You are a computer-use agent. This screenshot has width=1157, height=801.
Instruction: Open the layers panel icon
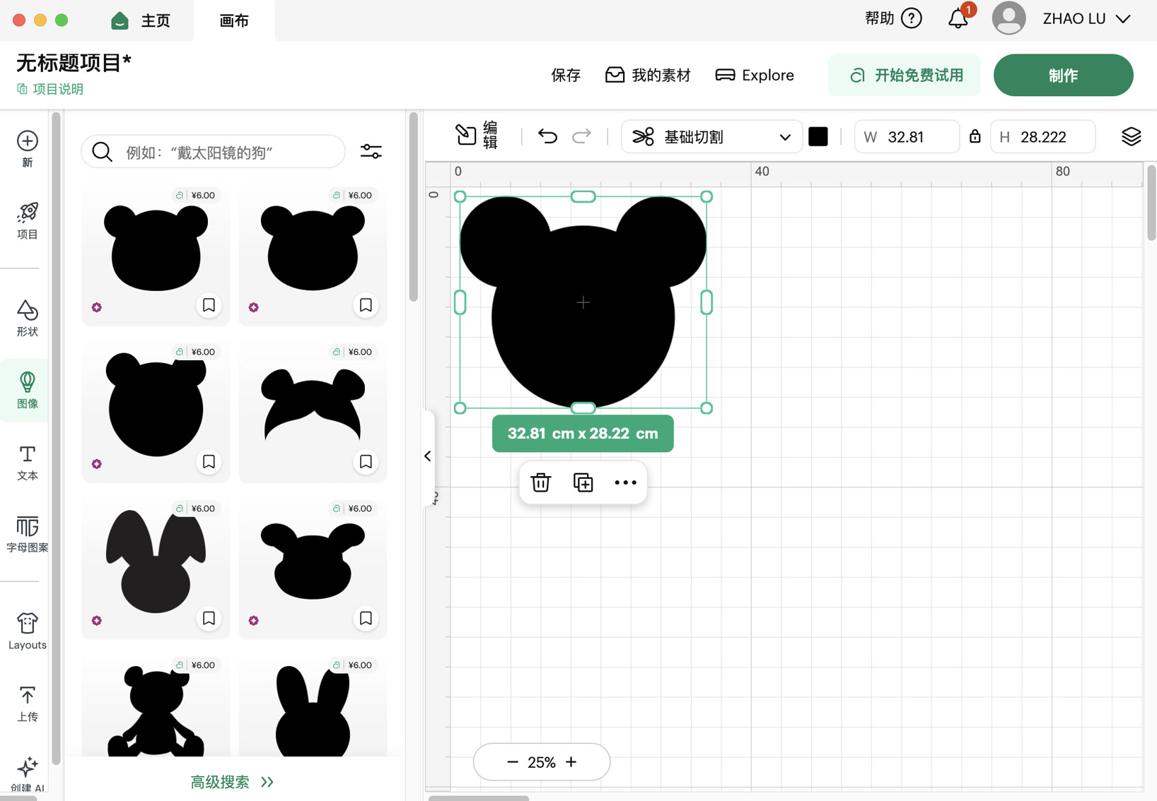coord(1131,136)
